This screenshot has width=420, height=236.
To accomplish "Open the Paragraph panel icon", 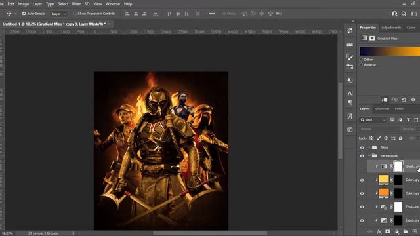I will (350, 102).
